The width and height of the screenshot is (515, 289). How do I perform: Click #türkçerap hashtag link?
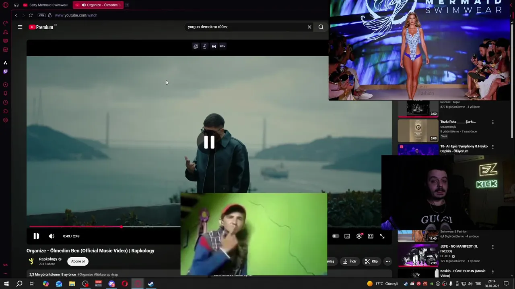point(102,275)
